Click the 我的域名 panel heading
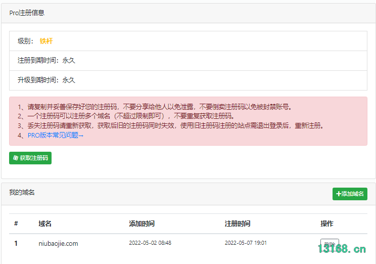Image resolution: width=376 pixels, height=264 pixels. click(22, 193)
